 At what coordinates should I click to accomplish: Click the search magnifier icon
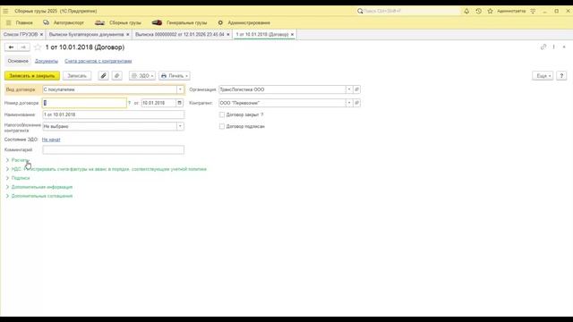360,11
